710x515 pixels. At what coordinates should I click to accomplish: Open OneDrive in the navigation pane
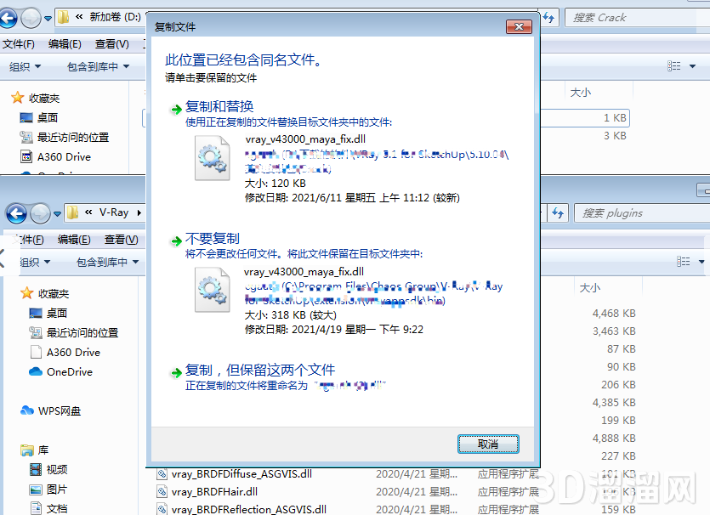coord(69,371)
